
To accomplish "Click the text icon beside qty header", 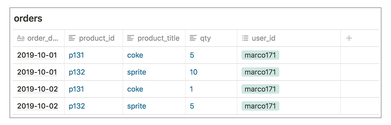I will [x=193, y=38].
